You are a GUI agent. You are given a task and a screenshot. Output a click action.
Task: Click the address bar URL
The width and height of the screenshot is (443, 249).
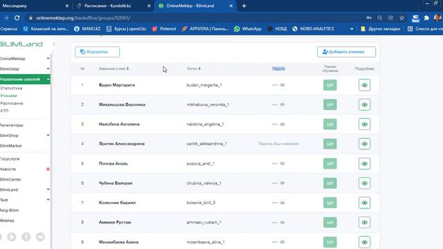83,18
